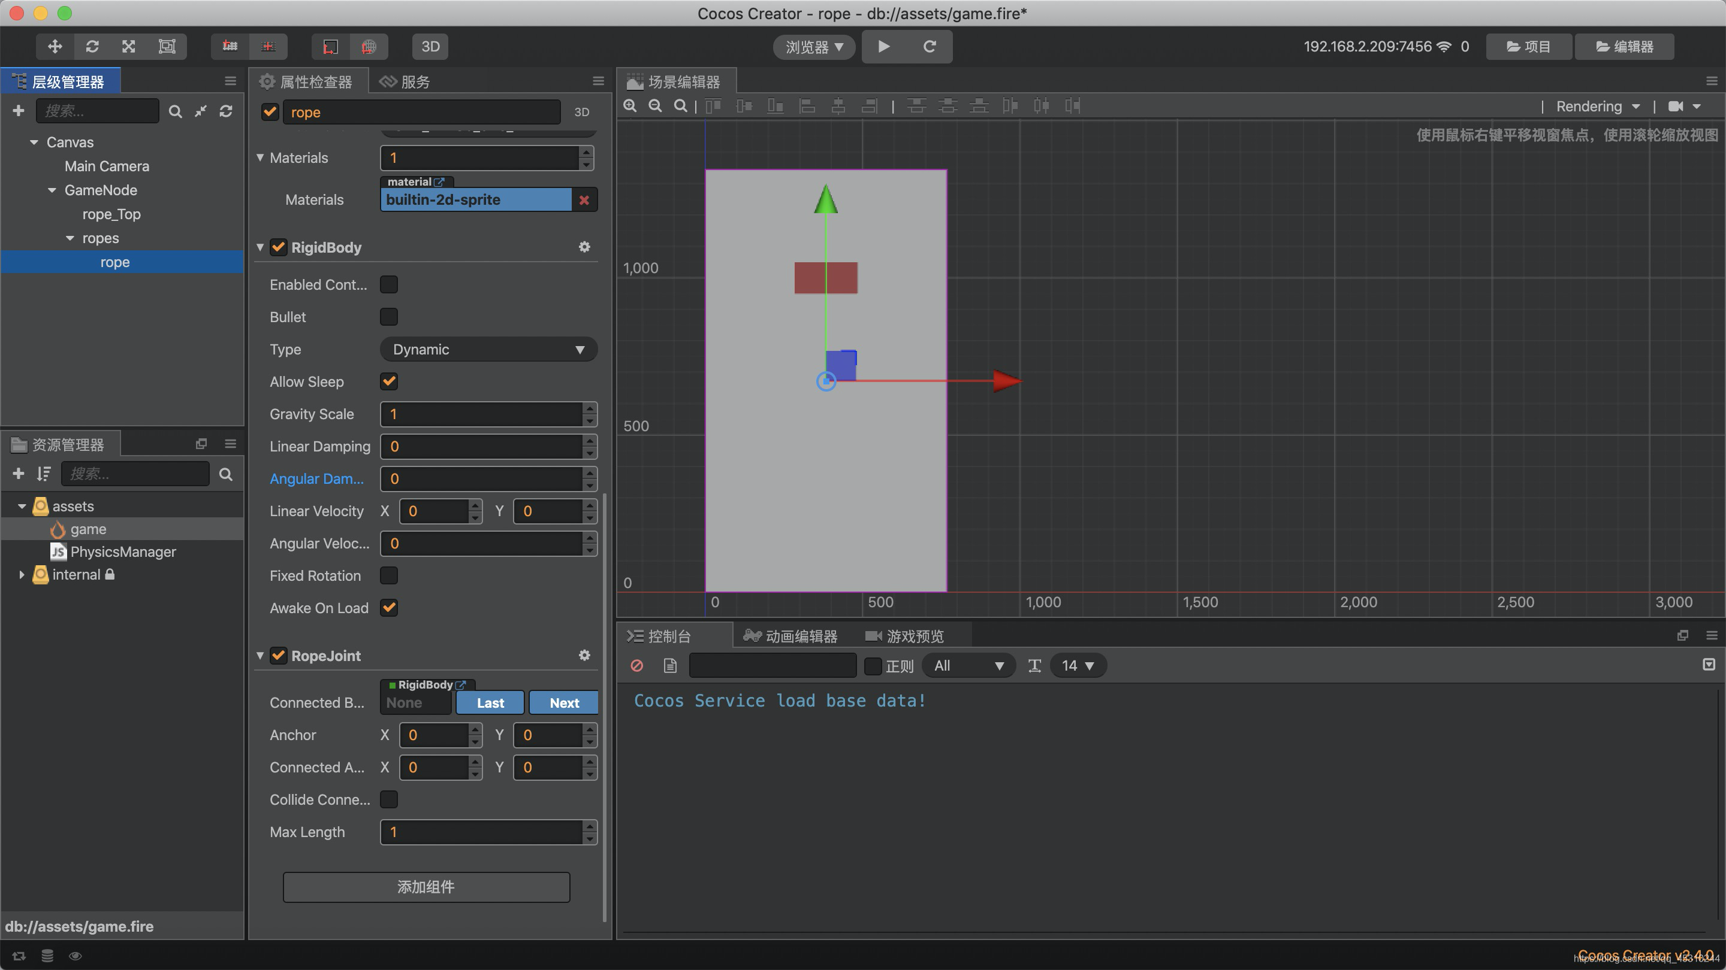
Task: Click the refresh/reload scene icon
Action: pos(931,46)
